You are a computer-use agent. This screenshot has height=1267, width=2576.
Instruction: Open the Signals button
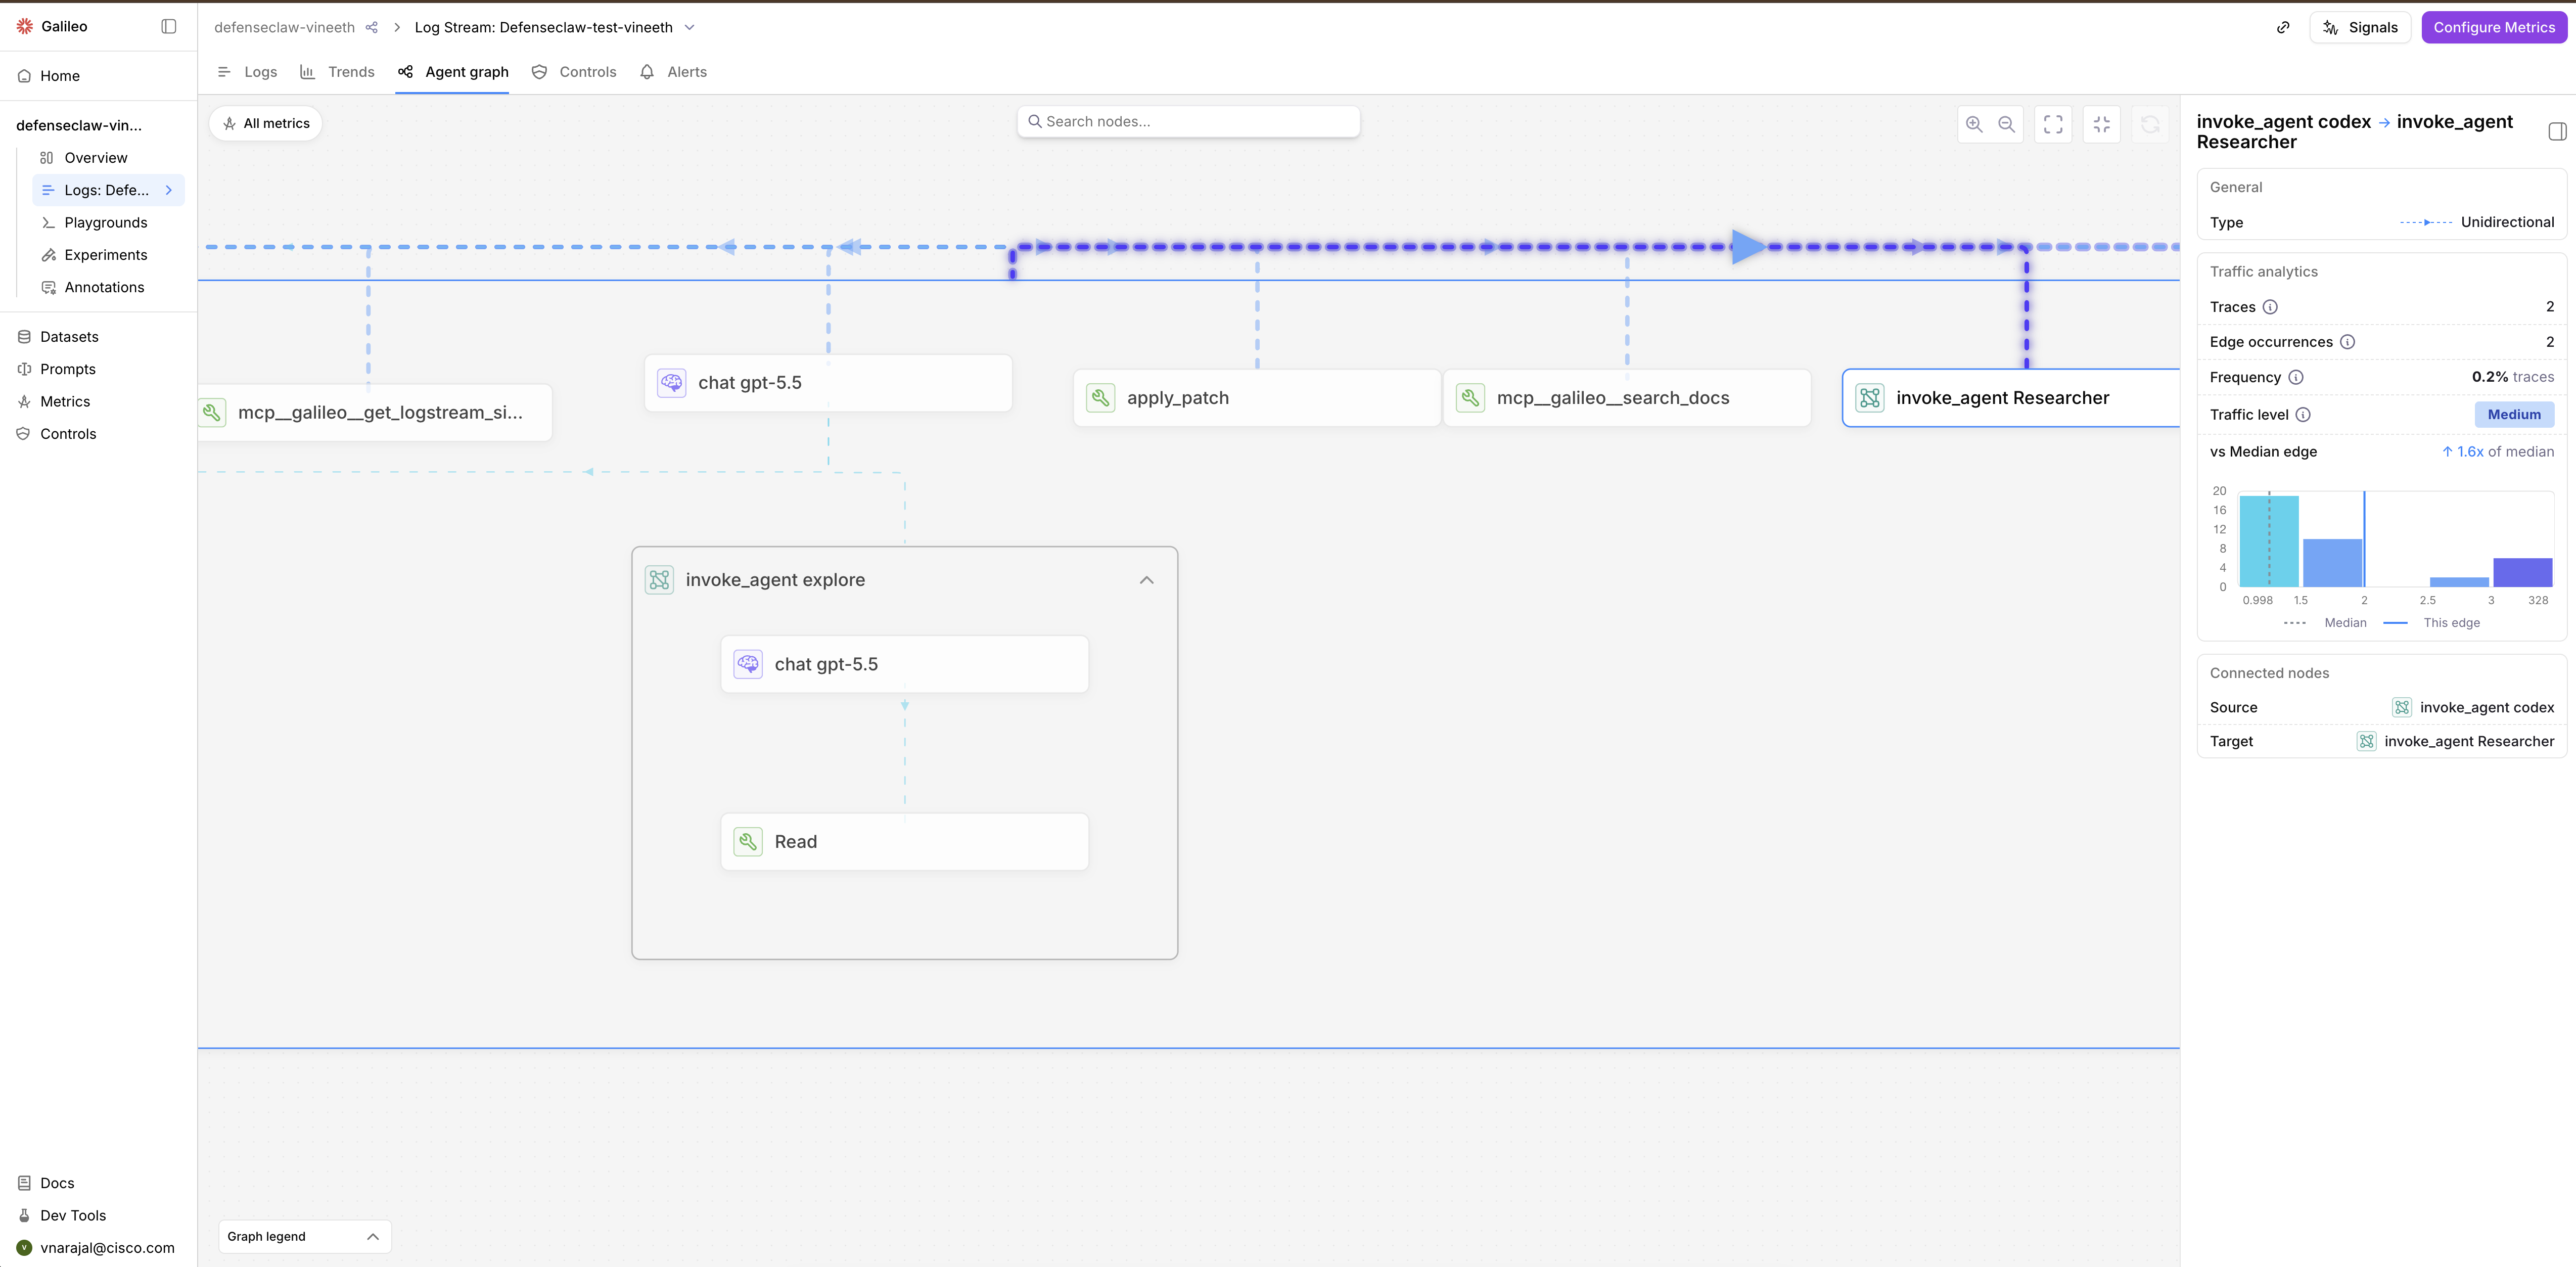[2360, 28]
